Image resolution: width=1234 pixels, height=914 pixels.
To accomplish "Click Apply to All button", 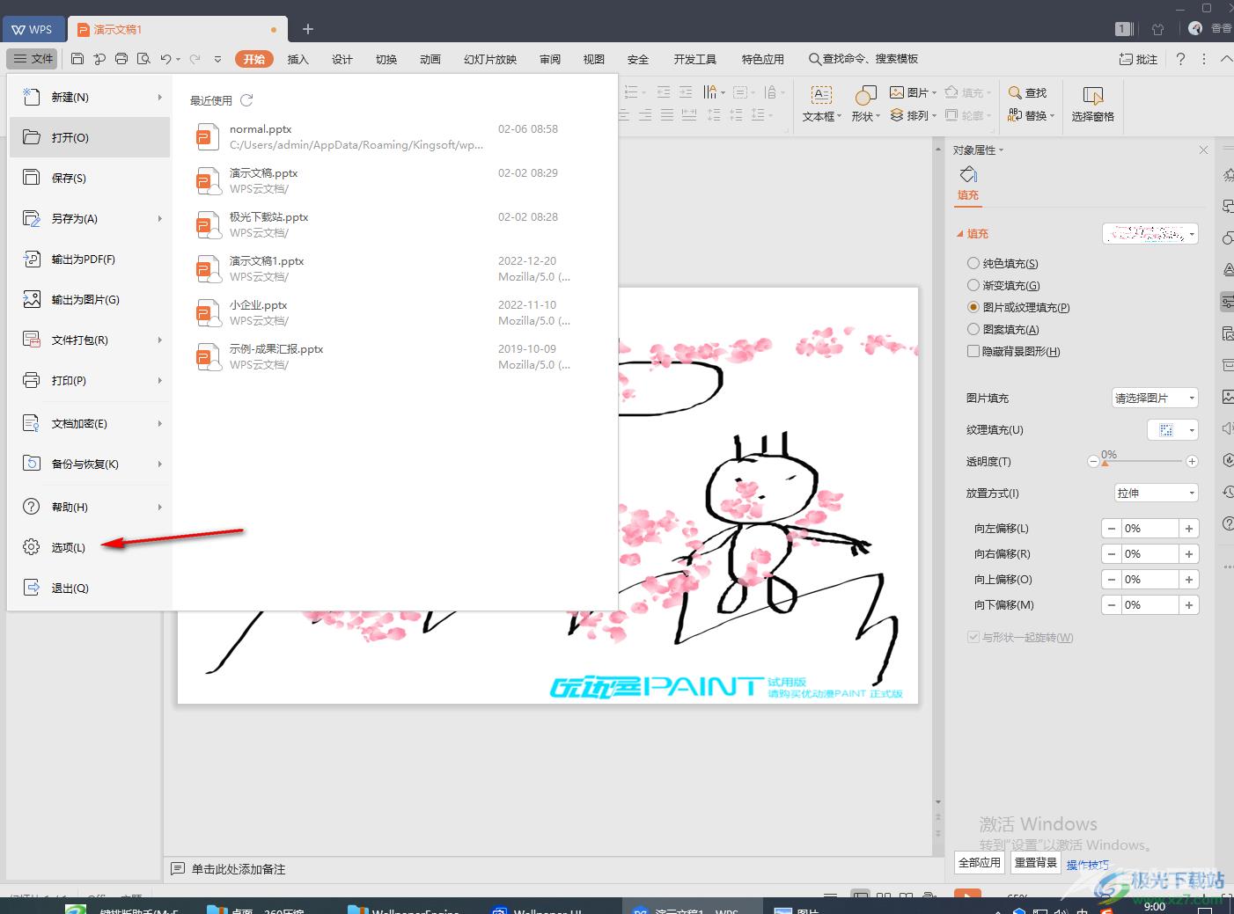I will tap(980, 863).
